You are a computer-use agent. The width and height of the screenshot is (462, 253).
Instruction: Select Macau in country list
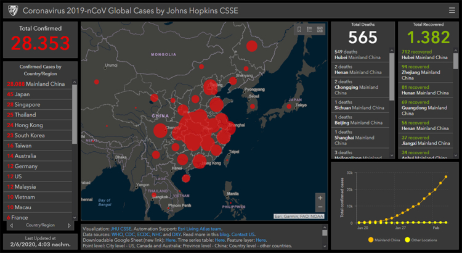click(x=38, y=207)
